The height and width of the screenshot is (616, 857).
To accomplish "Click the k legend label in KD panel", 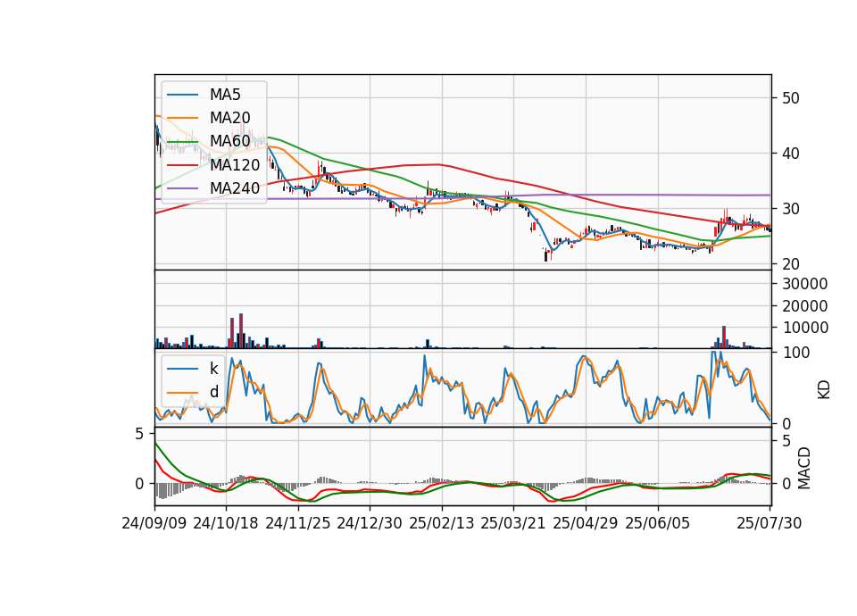I will coord(213,369).
